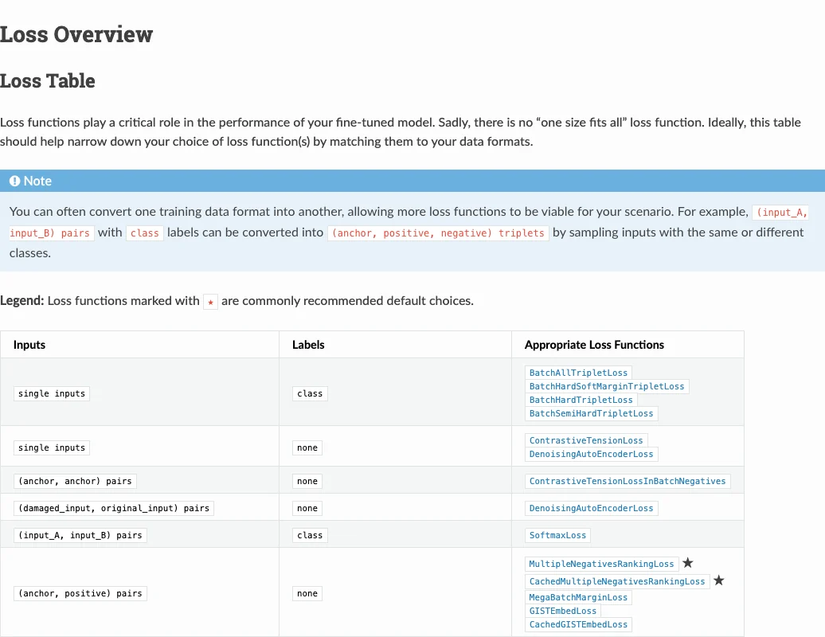Open DenoisingAutoEncoderLoss in the damaged_input row
The image size is (825, 637).
point(591,509)
